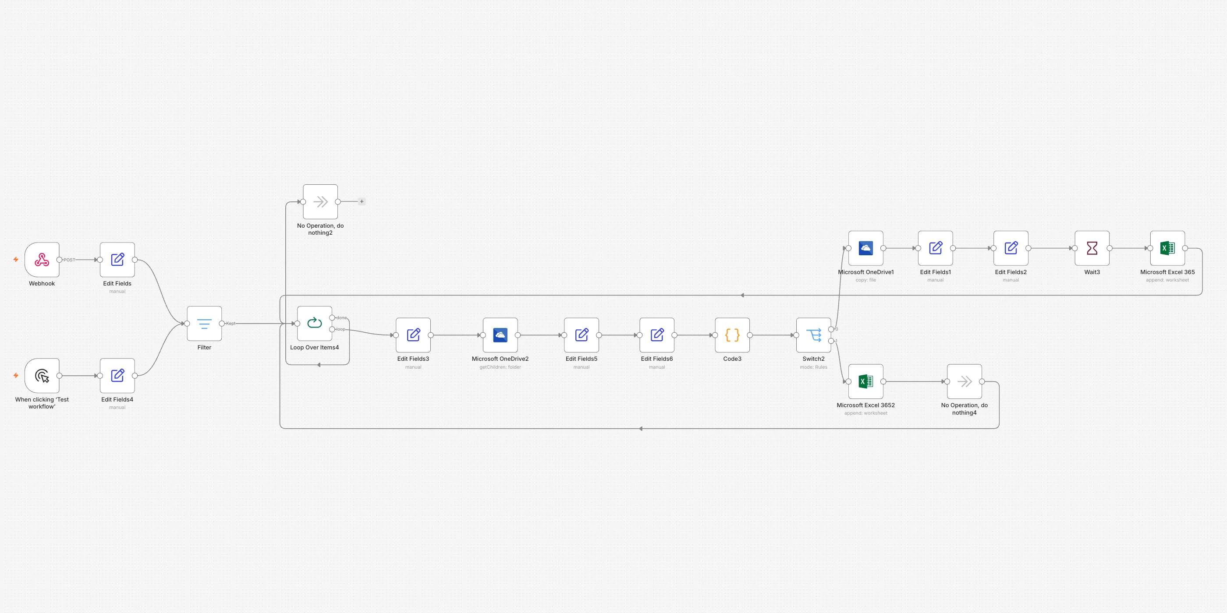Click the Filter node icon
1227x613 pixels.
[204, 324]
